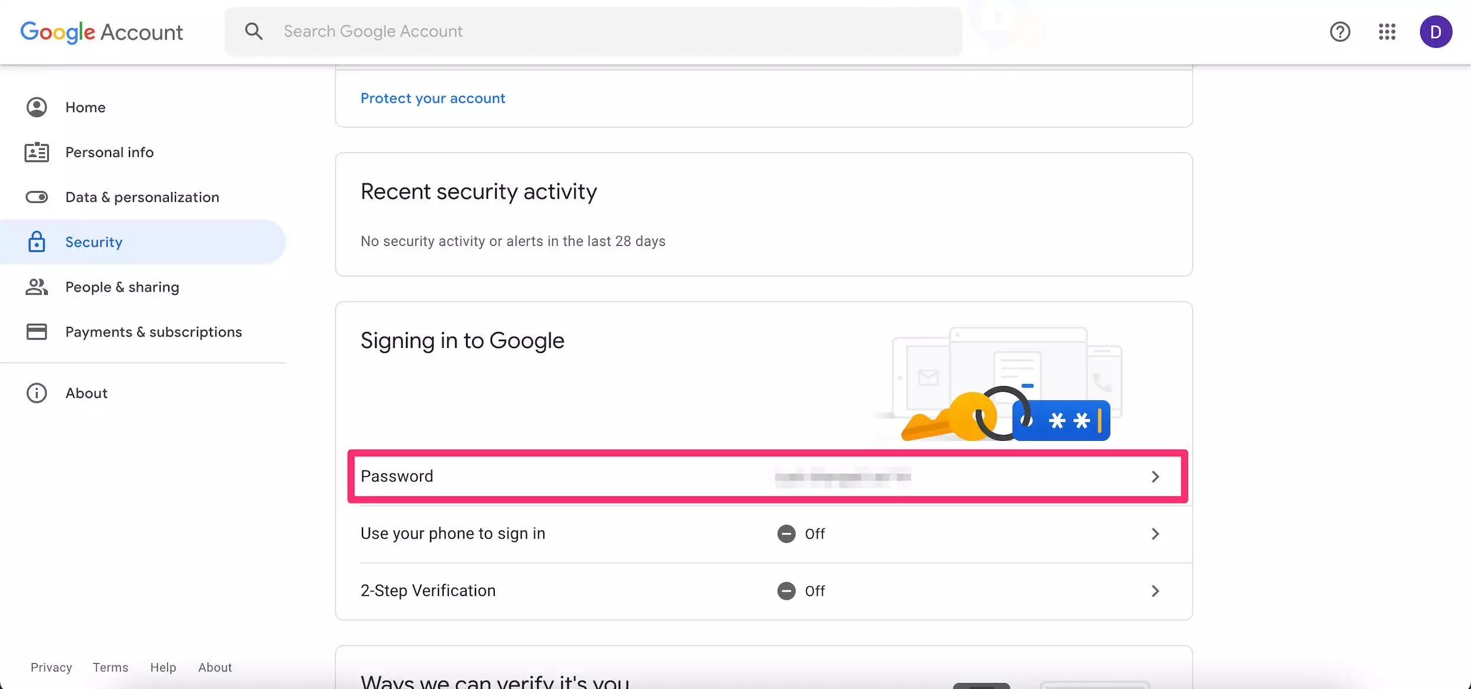The width and height of the screenshot is (1471, 689).
Task: Open the Help footer link
Action: tap(163, 667)
